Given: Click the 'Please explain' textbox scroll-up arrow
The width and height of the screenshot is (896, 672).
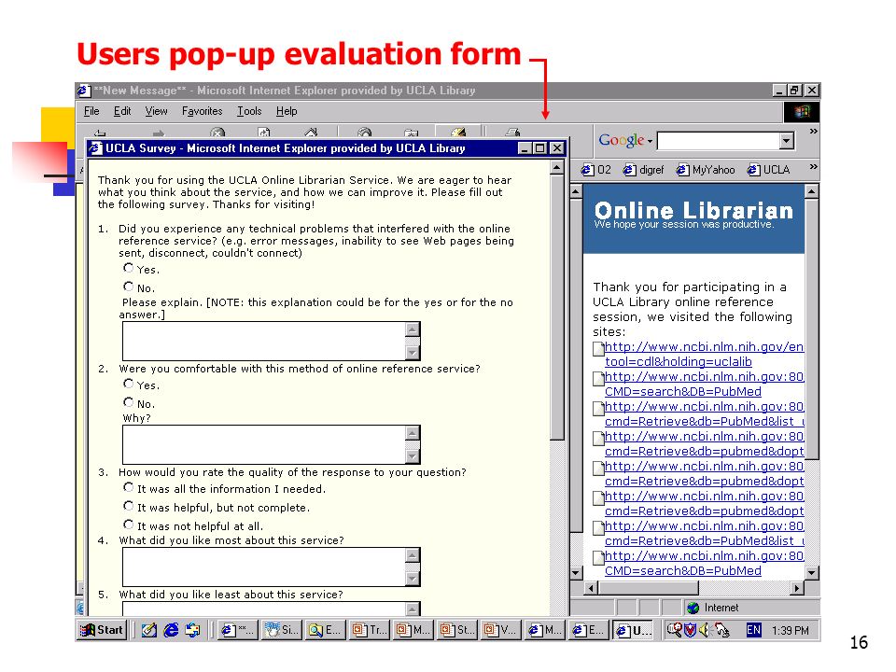Looking at the screenshot, I should click(412, 329).
